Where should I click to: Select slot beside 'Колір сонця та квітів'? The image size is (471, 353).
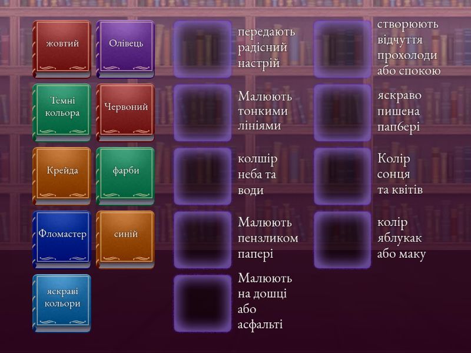coord(342,176)
